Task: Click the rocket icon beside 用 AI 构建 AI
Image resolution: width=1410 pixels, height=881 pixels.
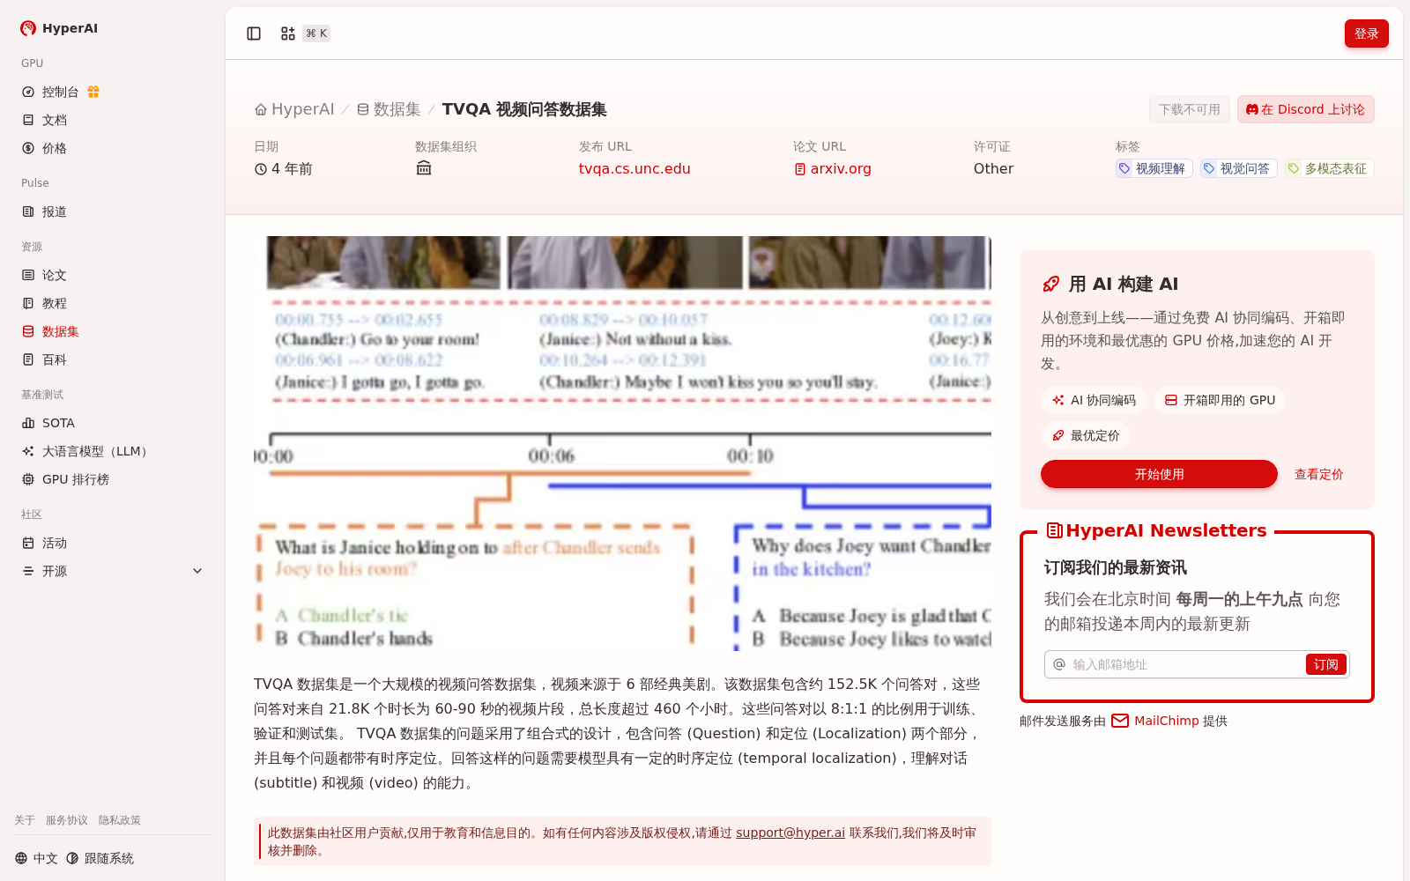Action: [x=1050, y=284]
